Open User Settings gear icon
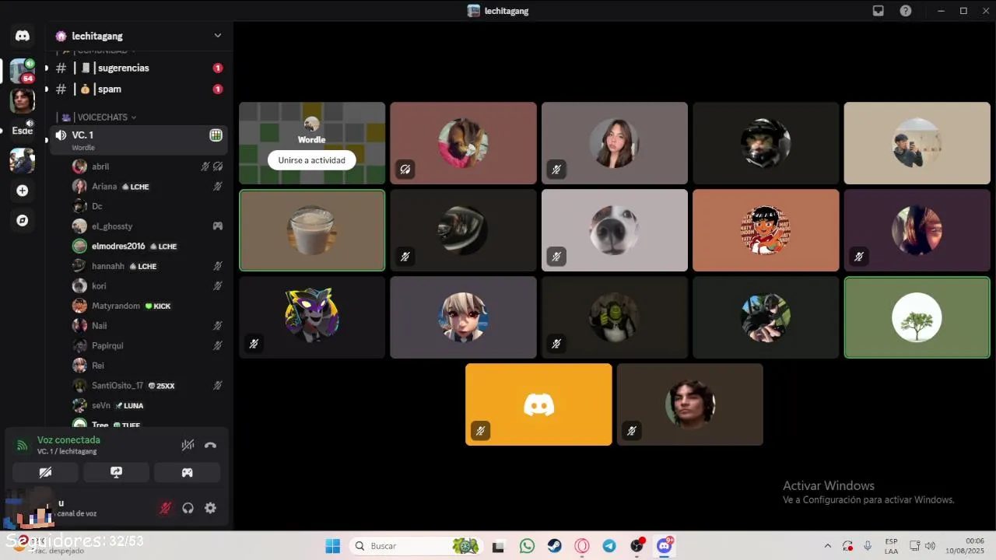 pyautogui.click(x=210, y=508)
